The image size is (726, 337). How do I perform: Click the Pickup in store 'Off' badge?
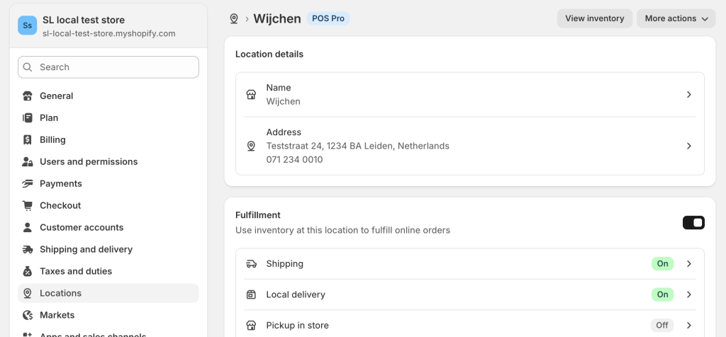click(x=662, y=326)
